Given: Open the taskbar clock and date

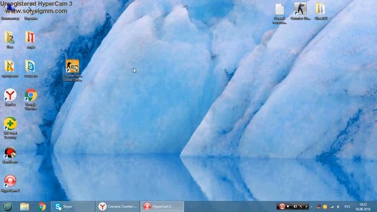Looking at the screenshot, I should 363,207.
